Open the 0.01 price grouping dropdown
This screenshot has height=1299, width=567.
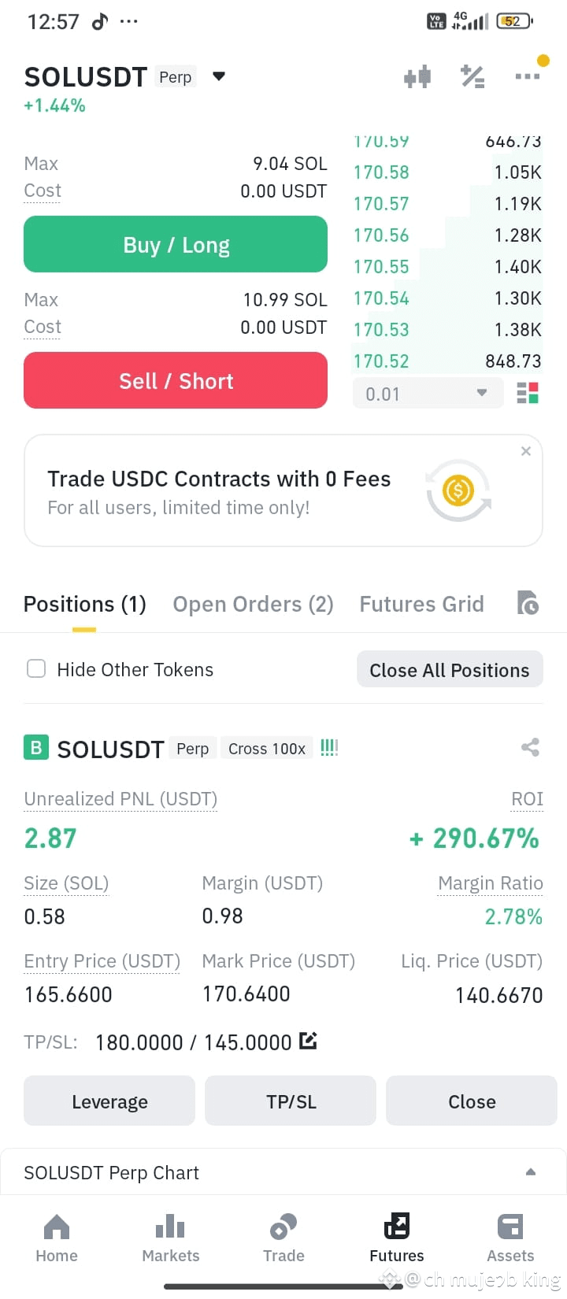point(428,393)
